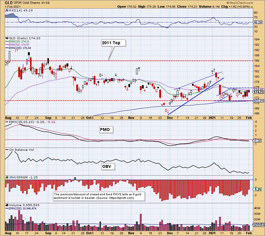Click the 90 tick on the RSI axis
The width and height of the screenshot is (265, 236).
[x=256, y=12]
